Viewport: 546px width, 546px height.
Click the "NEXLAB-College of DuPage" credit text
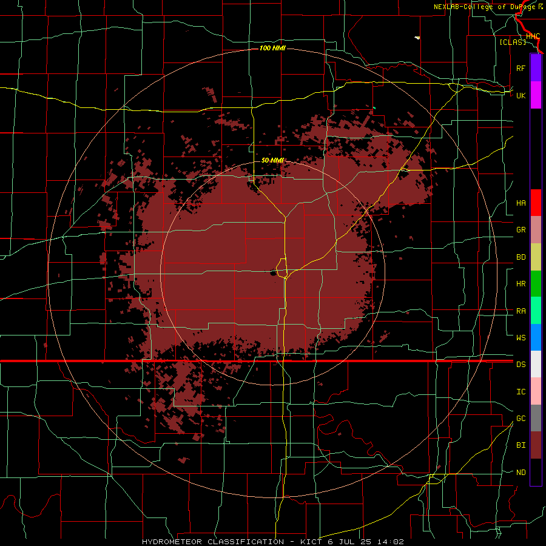(x=485, y=7)
